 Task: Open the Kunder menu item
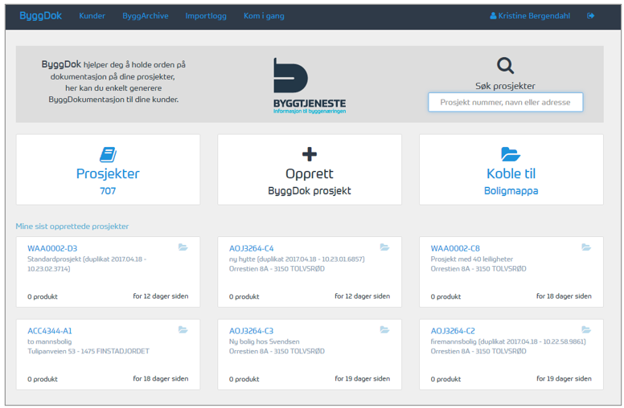[x=92, y=16]
